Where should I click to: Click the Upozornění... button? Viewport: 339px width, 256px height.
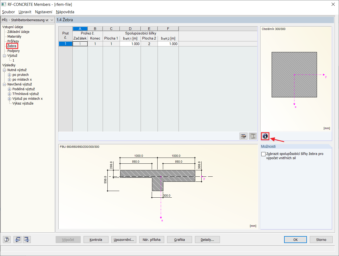(x=124, y=240)
